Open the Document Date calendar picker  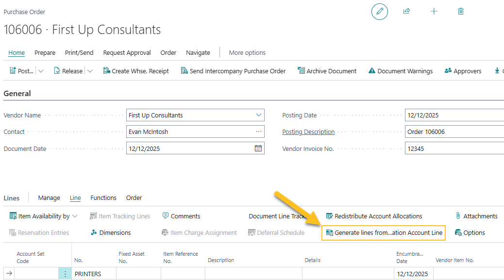coord(258,148)
